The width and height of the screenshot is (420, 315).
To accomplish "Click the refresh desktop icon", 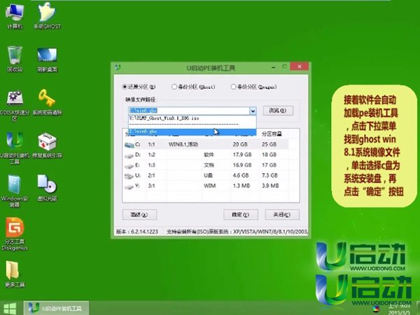I will (47, 59).
